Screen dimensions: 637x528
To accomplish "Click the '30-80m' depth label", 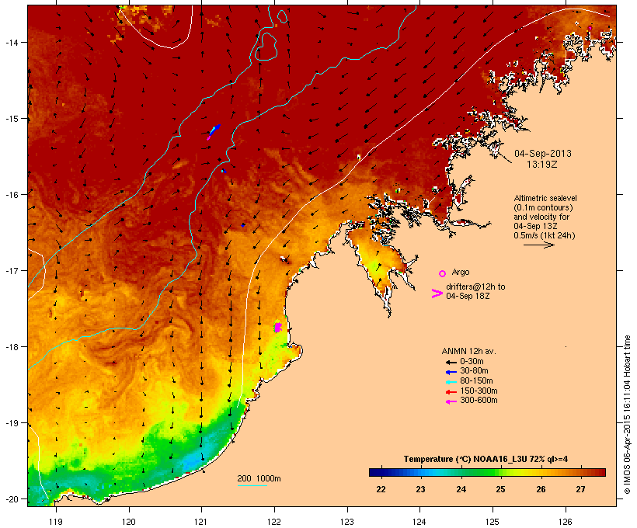I will (x=474, y=371).
